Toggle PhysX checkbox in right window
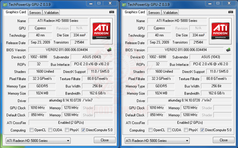Viewport: 238px width, 148px height. click(x=186, y=130)
